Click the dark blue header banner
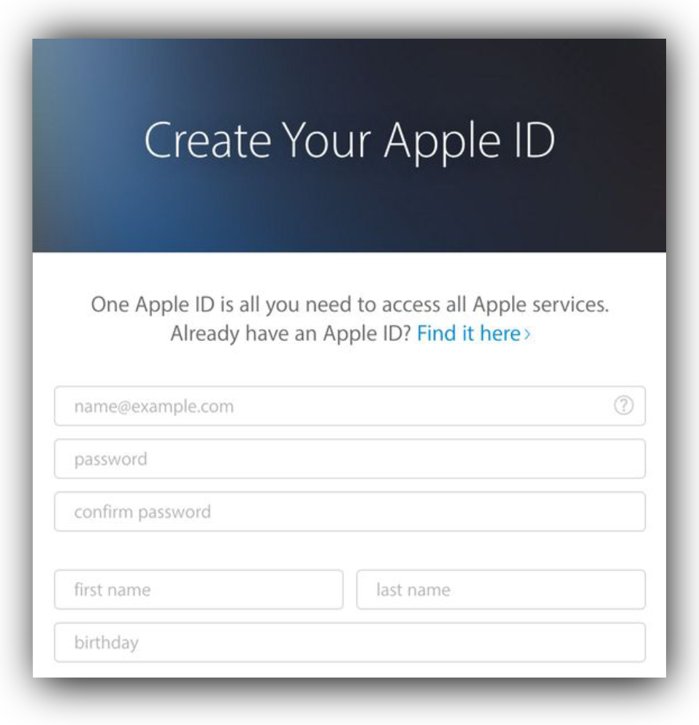The width and height of the screenshot is (699, 725). tap(349, 145)
